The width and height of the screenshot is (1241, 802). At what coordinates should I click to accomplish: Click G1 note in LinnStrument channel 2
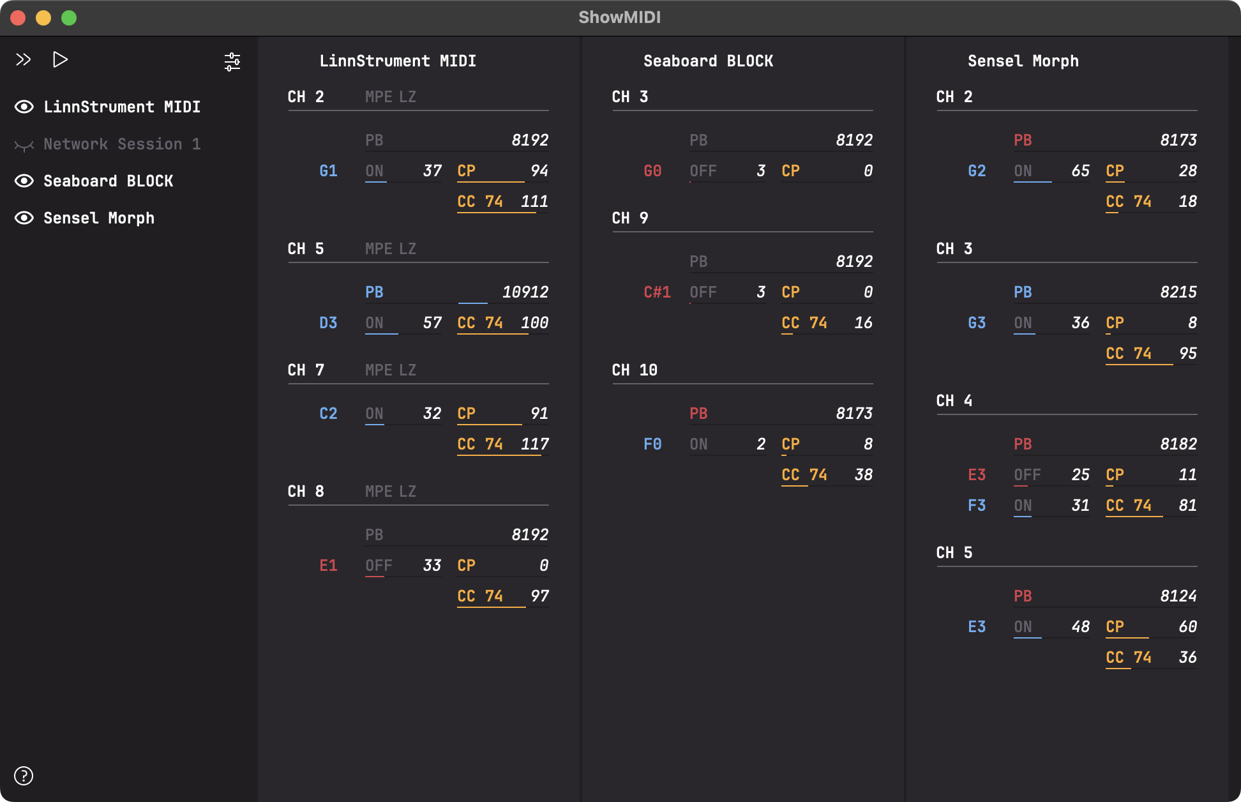tap(328, 170)
